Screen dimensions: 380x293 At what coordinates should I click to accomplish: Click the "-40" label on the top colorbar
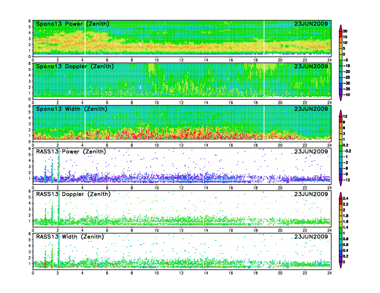(346, 95)
